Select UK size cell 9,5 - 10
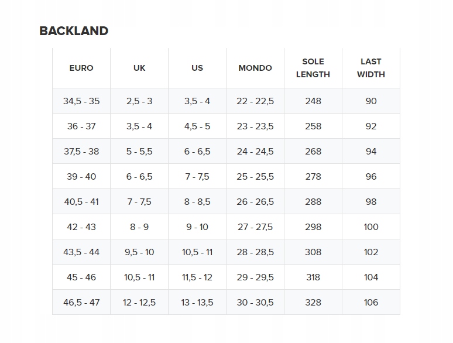The width and height of the screenshot is (453, 343). click(139, 252)
